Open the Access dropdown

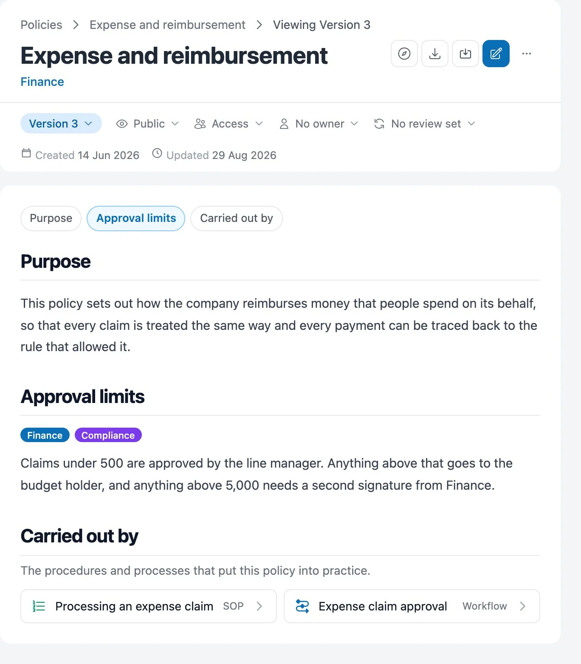click(x=228, y=124)
